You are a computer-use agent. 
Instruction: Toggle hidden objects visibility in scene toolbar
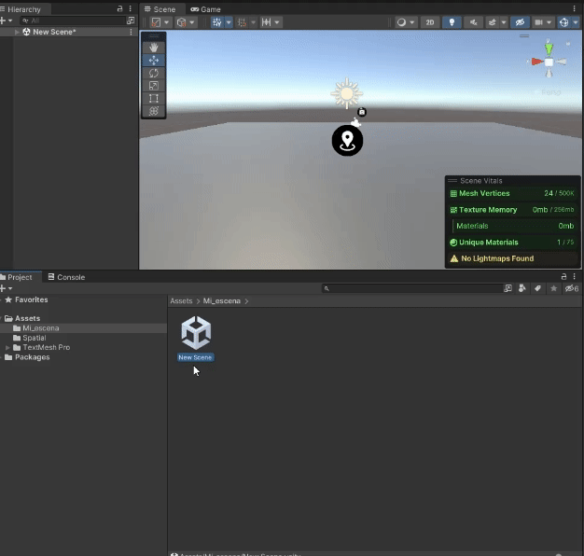[x=521, y=22]
